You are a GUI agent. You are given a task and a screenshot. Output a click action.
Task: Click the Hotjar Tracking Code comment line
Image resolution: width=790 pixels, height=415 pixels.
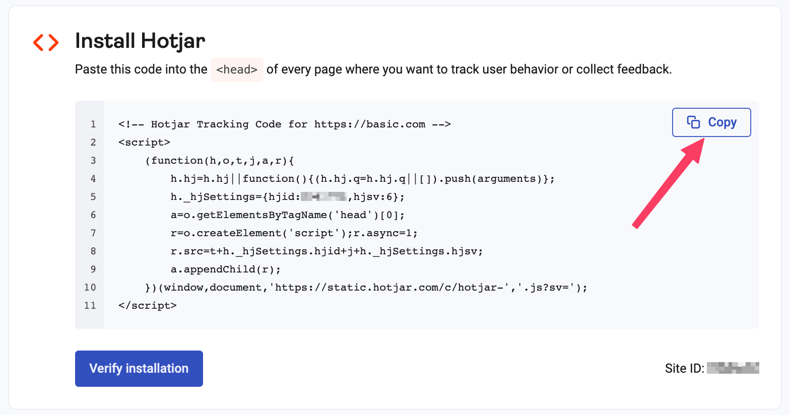point(285,124)
